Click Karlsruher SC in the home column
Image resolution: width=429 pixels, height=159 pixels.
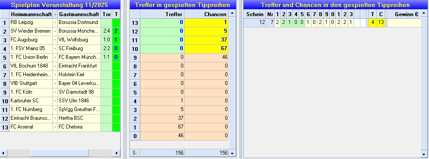31,101
